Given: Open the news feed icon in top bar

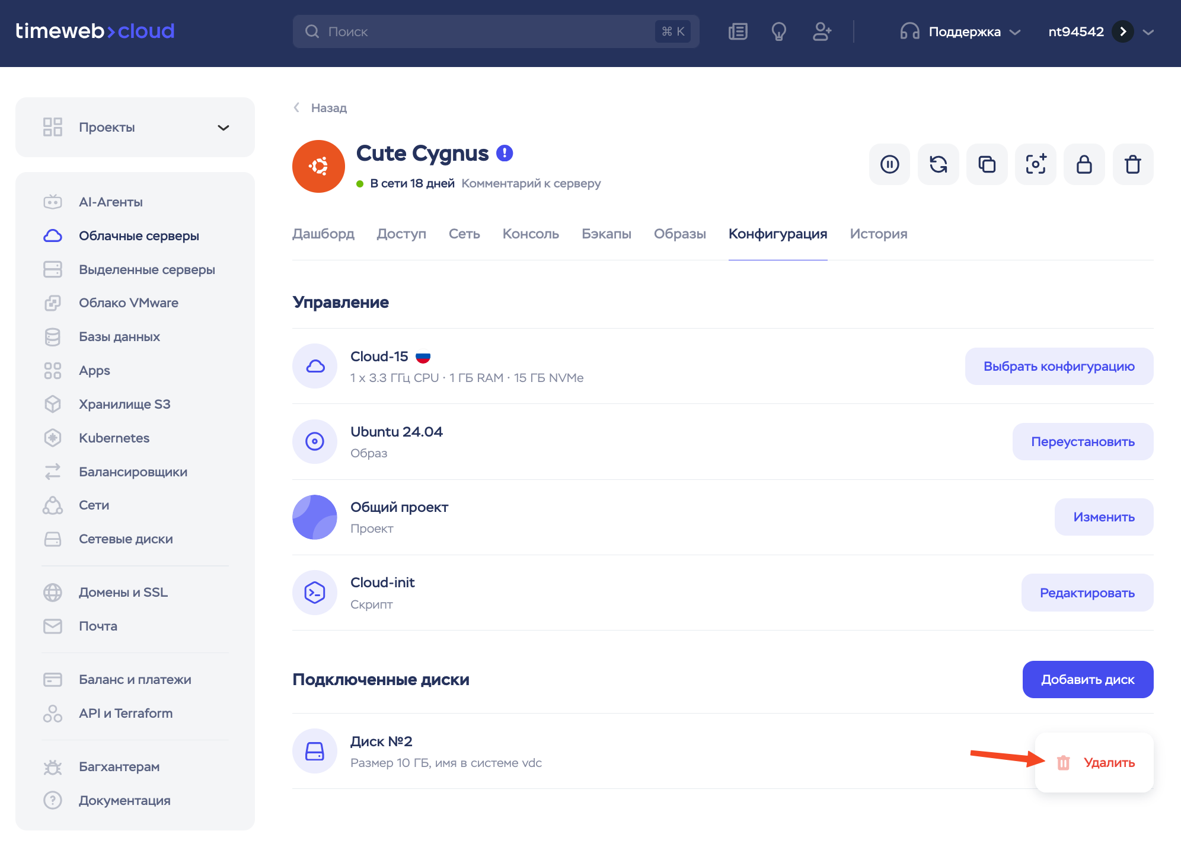Looking at the screenshot, I should coord(738,31).
